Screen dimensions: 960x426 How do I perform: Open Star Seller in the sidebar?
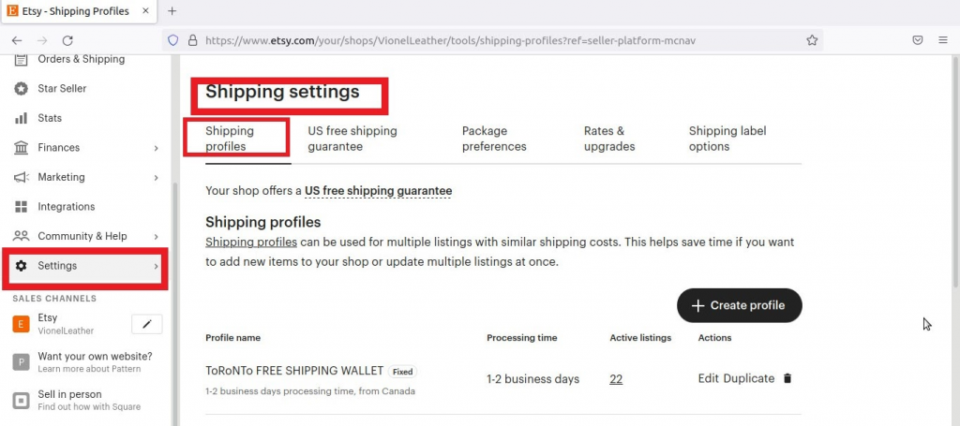[x=62, y=89]
